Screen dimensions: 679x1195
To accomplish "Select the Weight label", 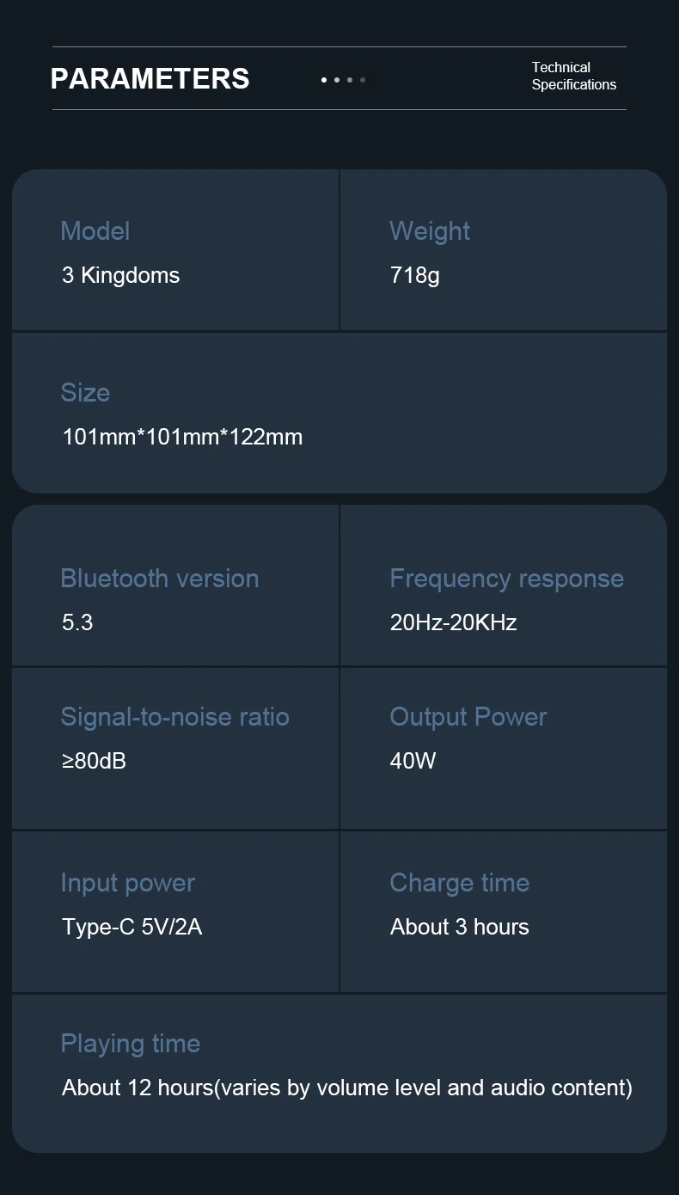I will [430, 230].
